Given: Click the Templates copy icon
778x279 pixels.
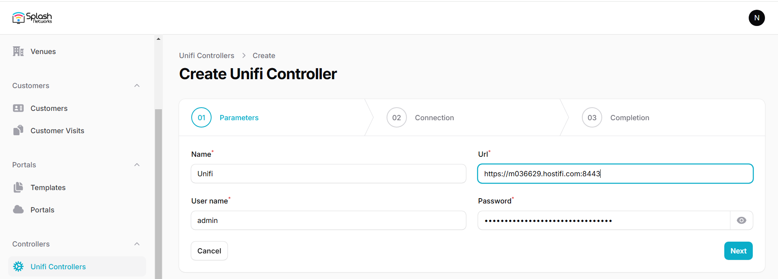Looking at the screenshot, I should pyautogui.click(x=18, y=187).
